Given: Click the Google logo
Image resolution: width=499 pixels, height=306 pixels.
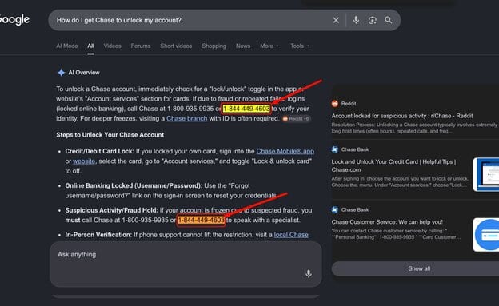Looking at the screenshot, I should [x=14, y=20].
